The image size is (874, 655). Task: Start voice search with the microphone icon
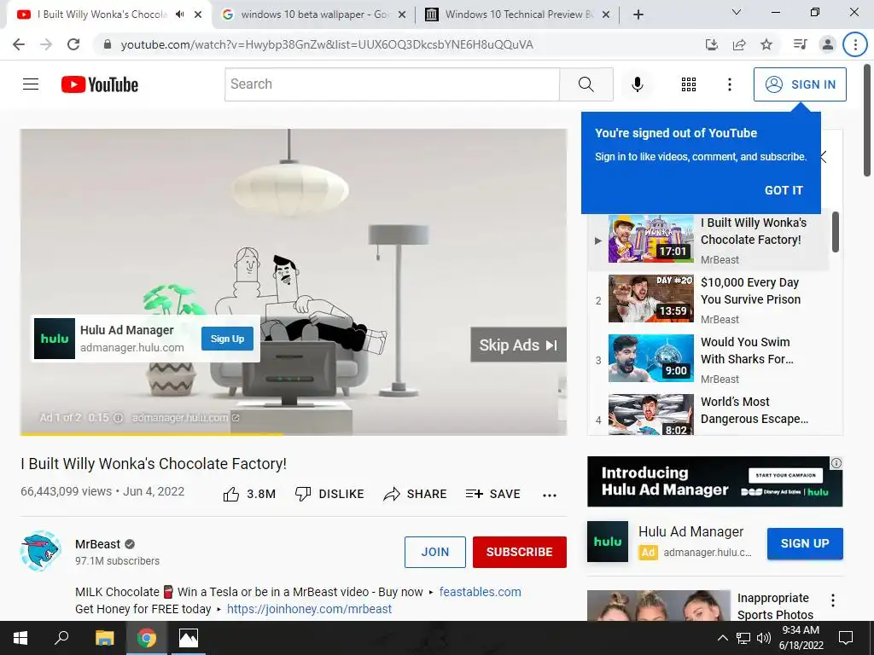coord(637,84)
